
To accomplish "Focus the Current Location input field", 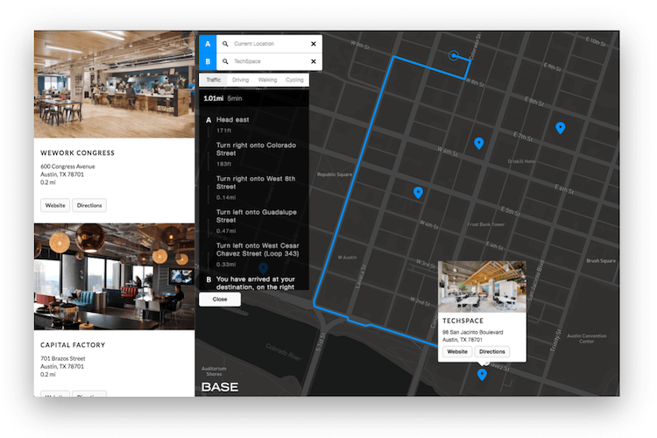I will point(269,44).
